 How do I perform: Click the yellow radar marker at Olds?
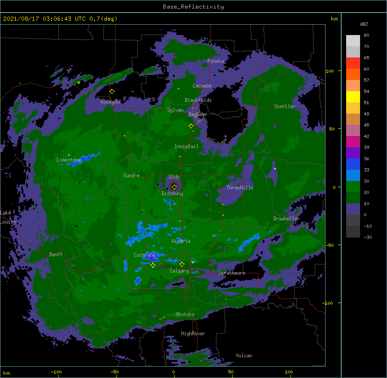[174, 187]
